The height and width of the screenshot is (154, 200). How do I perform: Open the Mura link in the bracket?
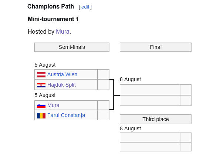(53, 106)
